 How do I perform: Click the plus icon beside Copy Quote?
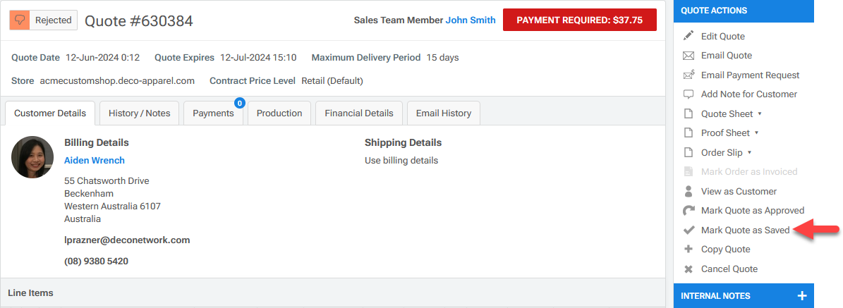pyautogui.click(x=689, y=250)
